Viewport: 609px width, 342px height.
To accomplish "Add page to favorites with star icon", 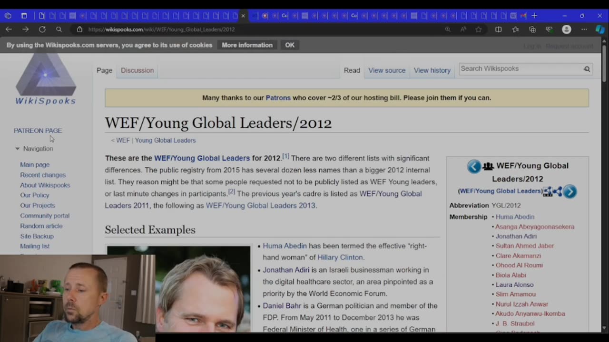I will [x=479, y=29].
